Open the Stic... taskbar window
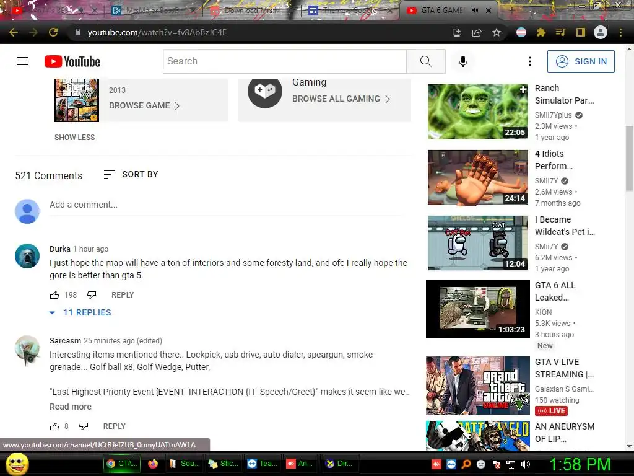Screen dimensions: 634x476 pyautogui.click(x=223, y=464)
